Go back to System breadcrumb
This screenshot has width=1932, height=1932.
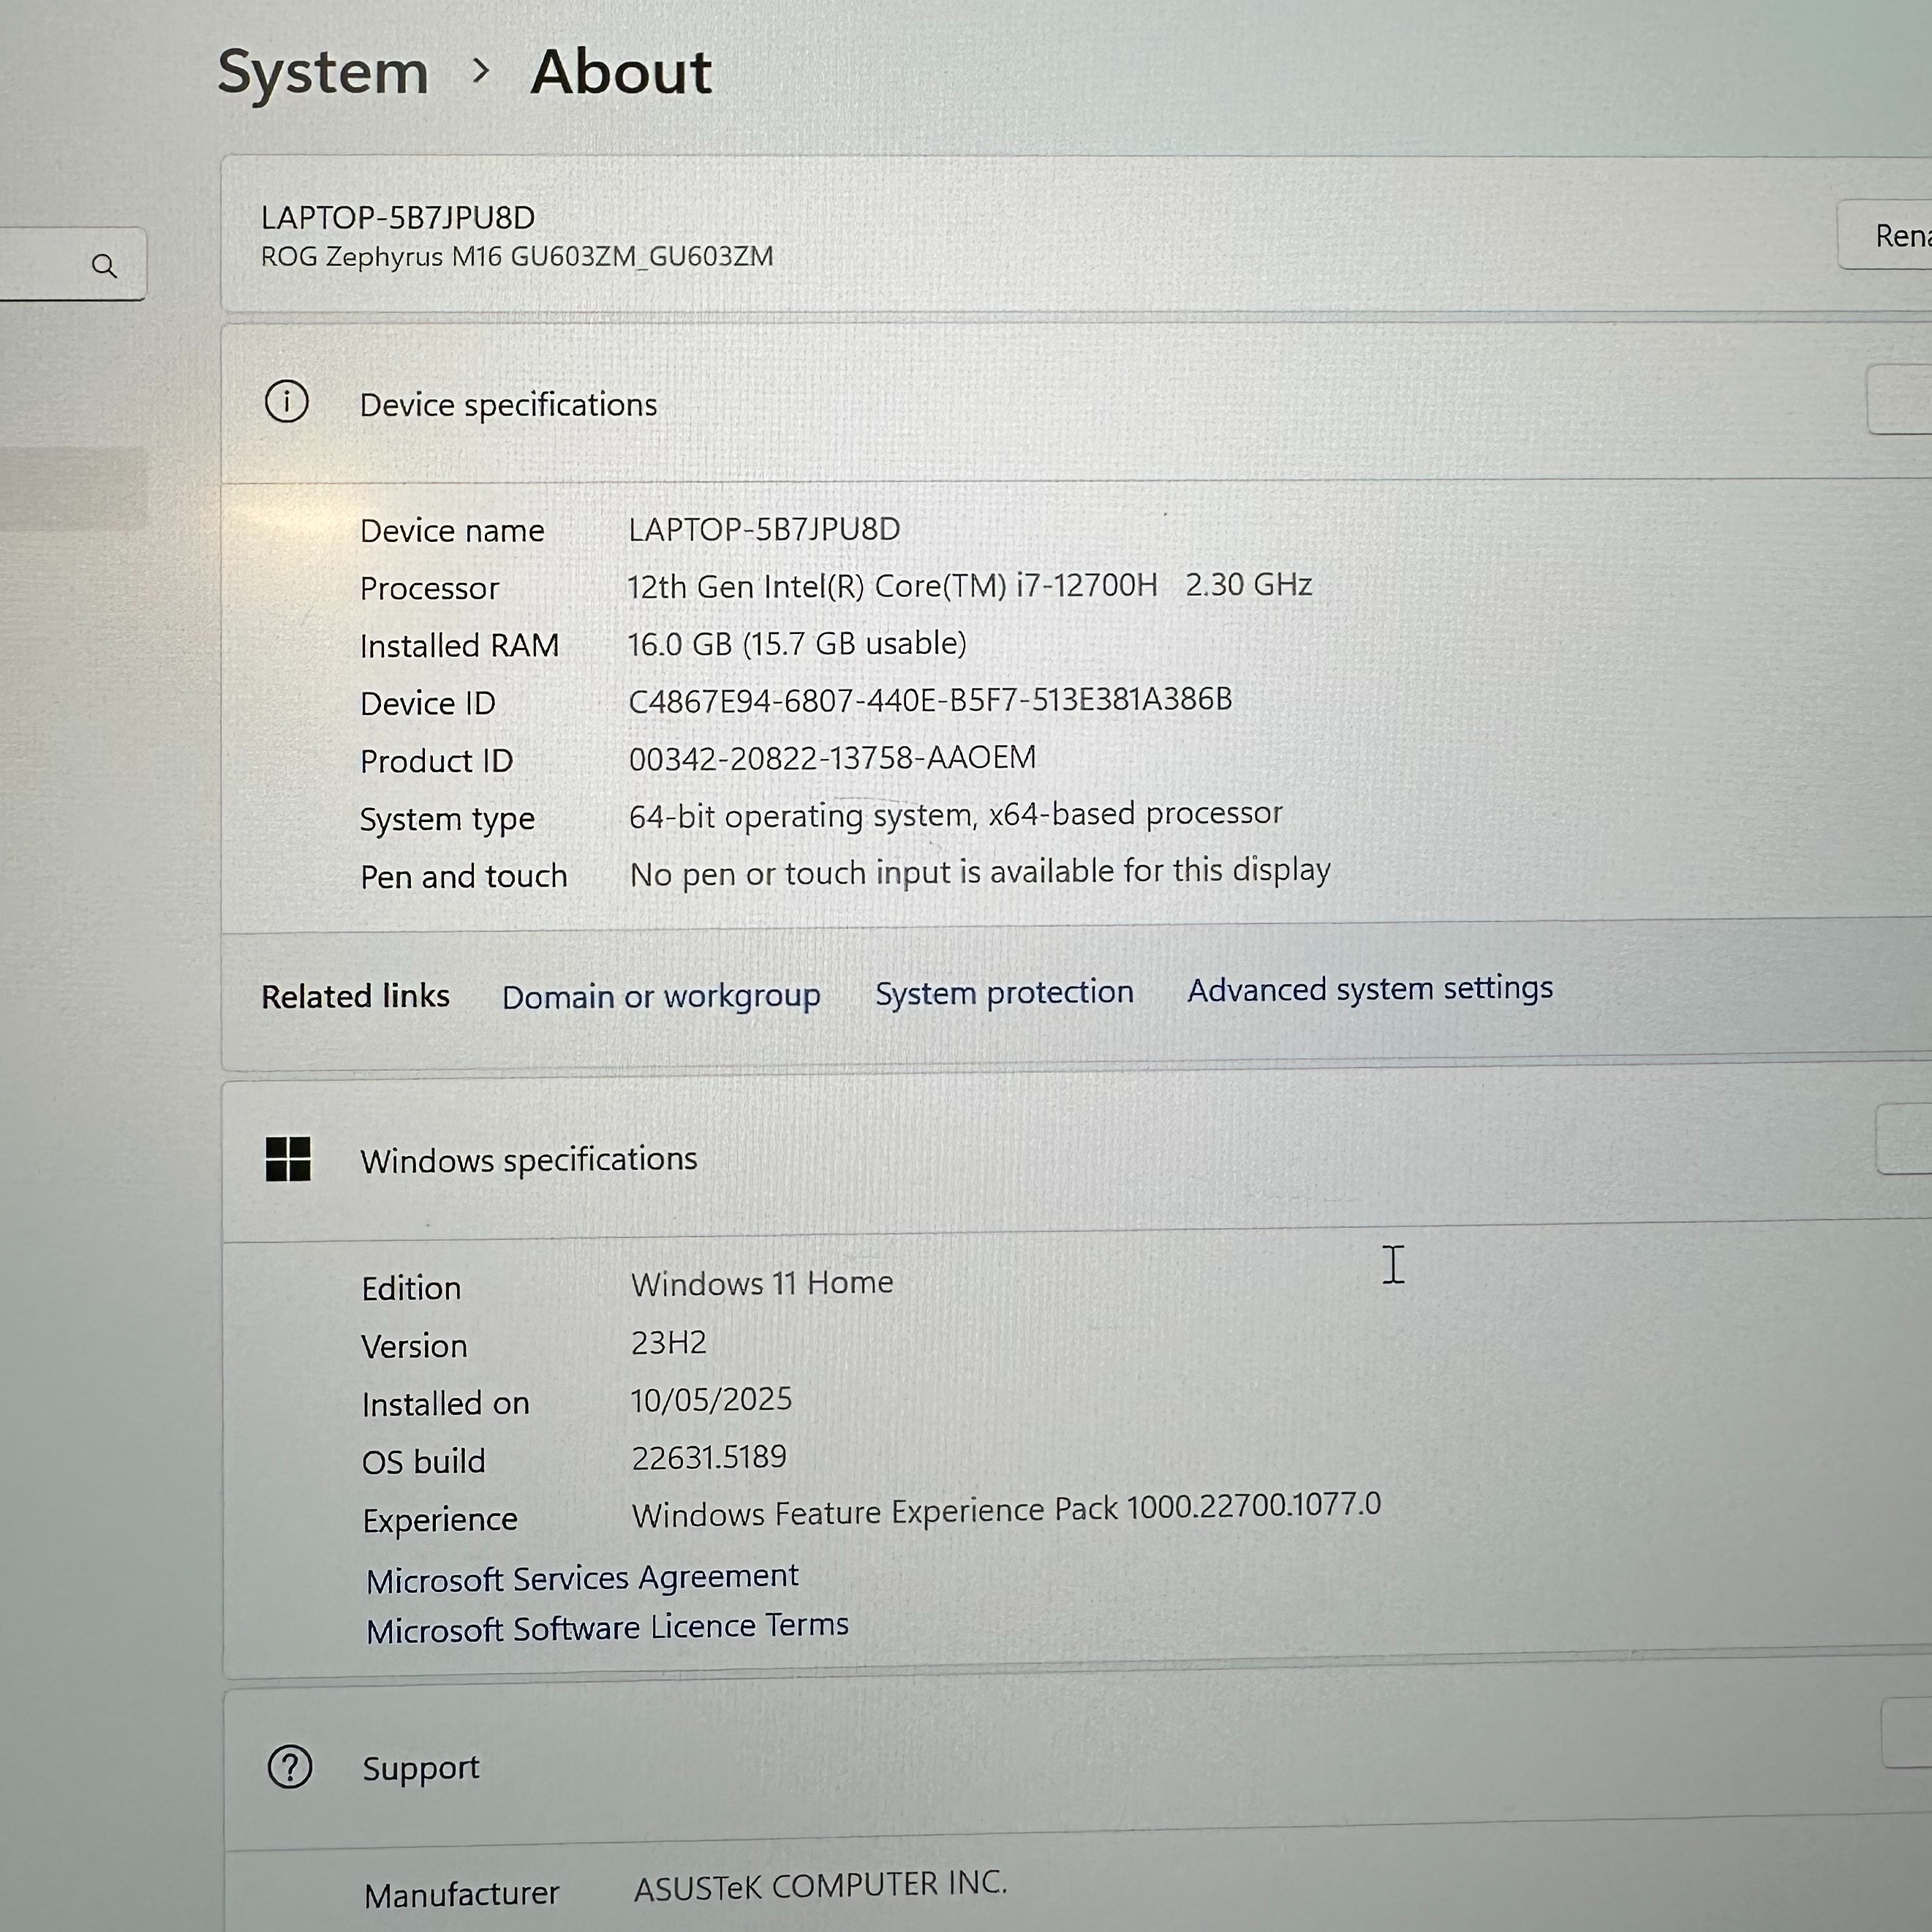coord(323,72)
